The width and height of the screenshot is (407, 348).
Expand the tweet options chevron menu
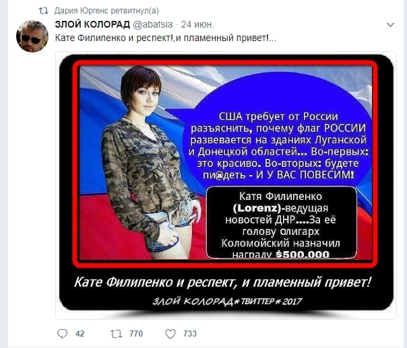[390, 25]
